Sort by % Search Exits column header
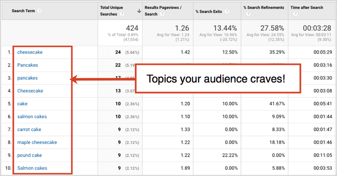337x176 pixels. [208, 11]
